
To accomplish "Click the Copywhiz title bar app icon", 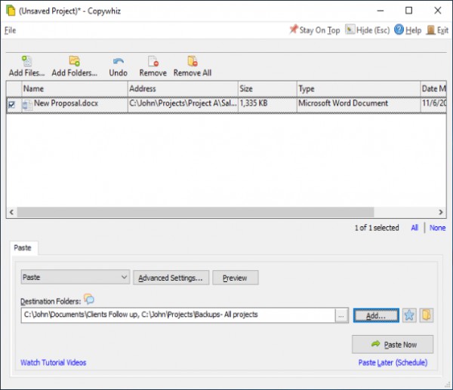I will click(x=11, y=11).
